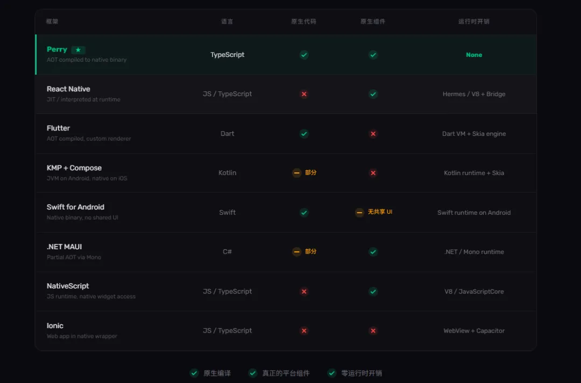Click KMP + Compose native components red cross

[373, 173]
